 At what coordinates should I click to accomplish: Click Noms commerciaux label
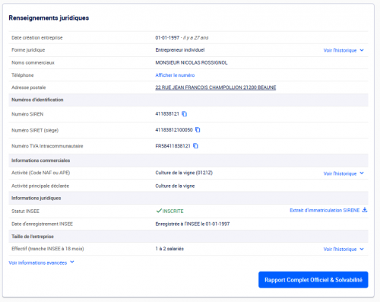[x=33, y=62]
